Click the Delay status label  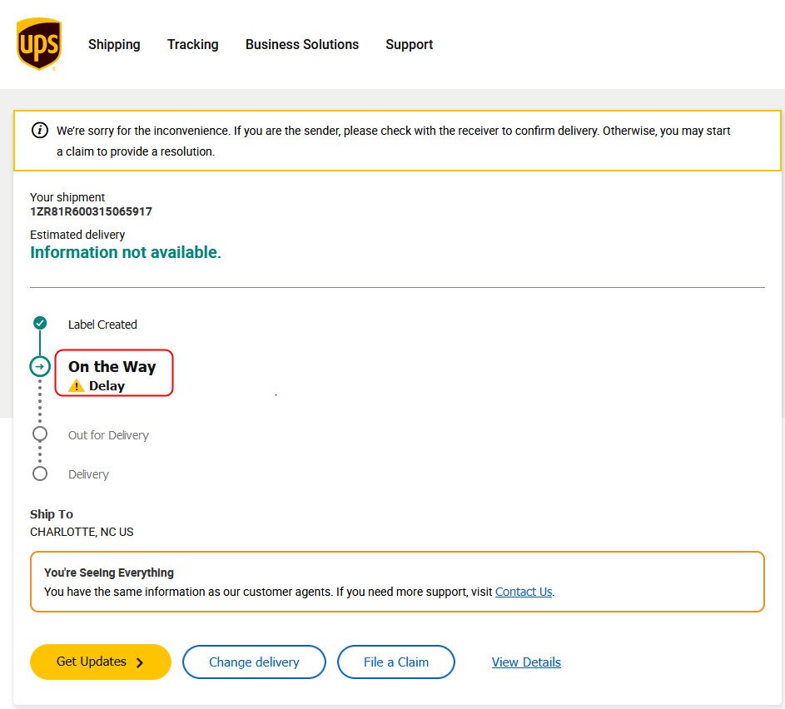[107, 386]
